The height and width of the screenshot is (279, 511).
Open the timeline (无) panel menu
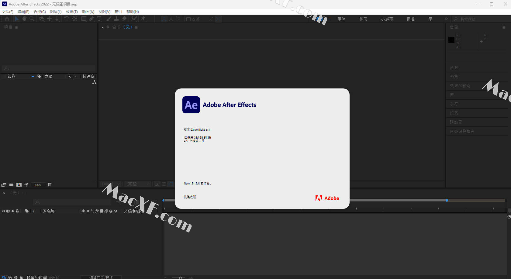click(23, 193)
